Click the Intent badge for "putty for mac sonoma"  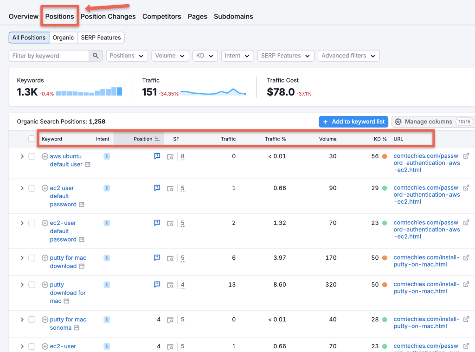click(x=107, y=319)
